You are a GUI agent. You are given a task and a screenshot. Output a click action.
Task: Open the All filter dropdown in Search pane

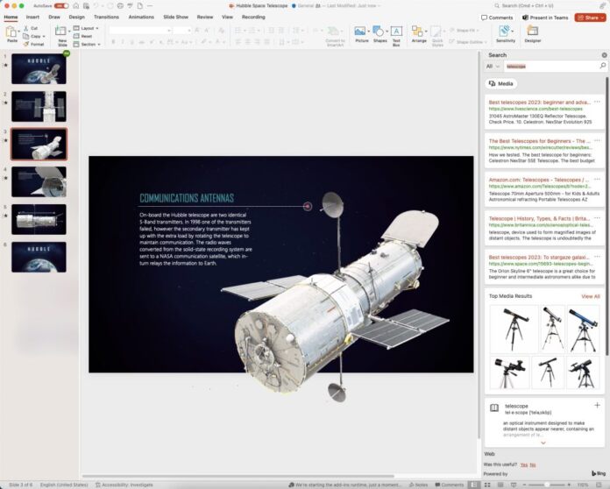coord(493,67)
